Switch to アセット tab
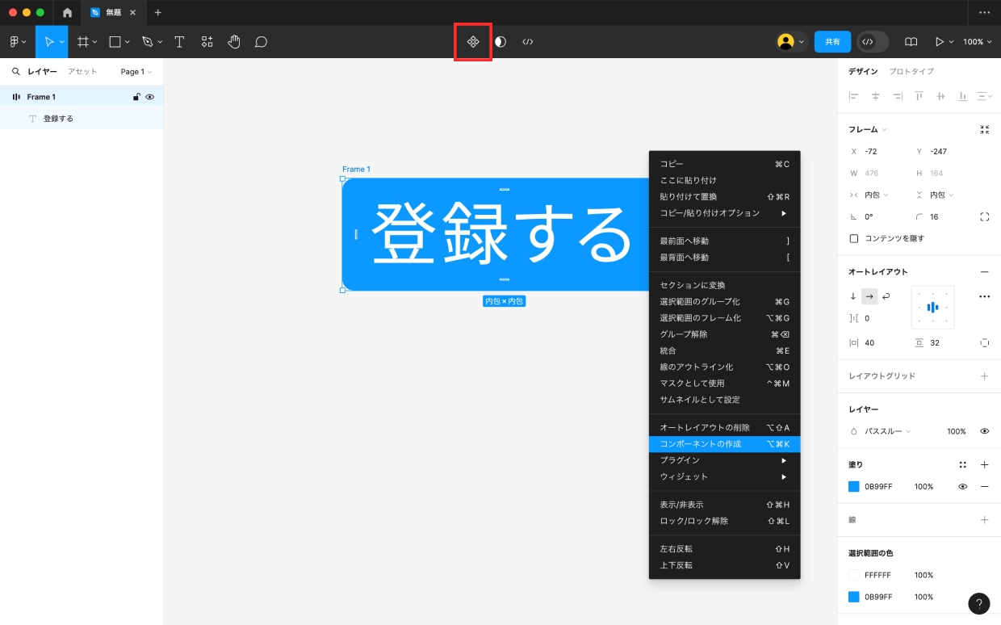This screenshot has width=1001, height=625. [82, 72]
